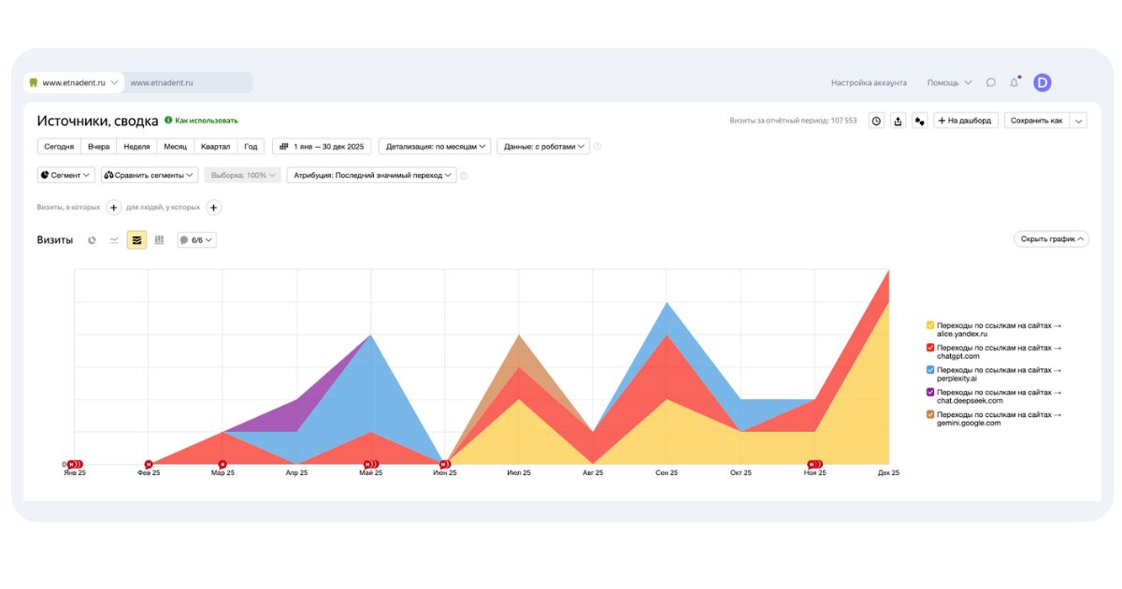This screenshot has height=589, width=1122.
Task: Switch to pie chart view icon
Action: [92, 240]
